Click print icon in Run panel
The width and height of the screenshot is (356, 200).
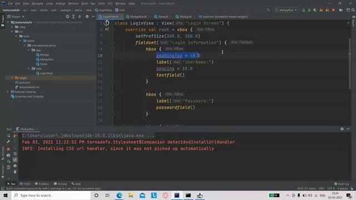click(15, 166)
